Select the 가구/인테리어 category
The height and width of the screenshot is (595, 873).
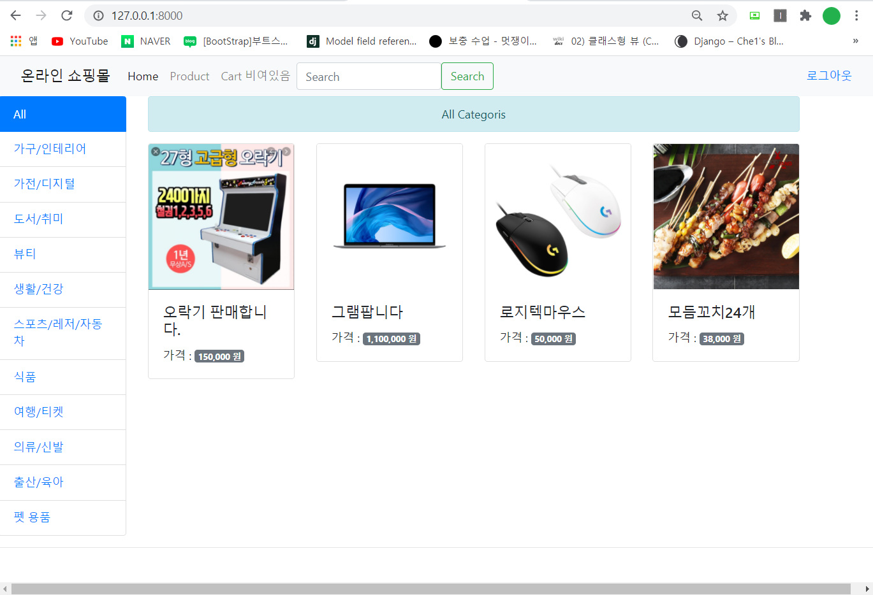(x=63, y=149)
